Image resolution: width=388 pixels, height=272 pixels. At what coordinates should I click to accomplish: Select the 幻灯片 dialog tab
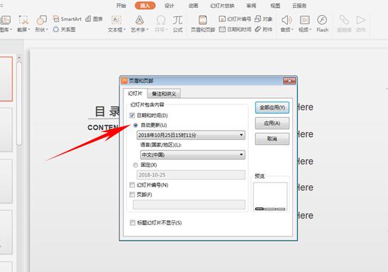point(135,94)
